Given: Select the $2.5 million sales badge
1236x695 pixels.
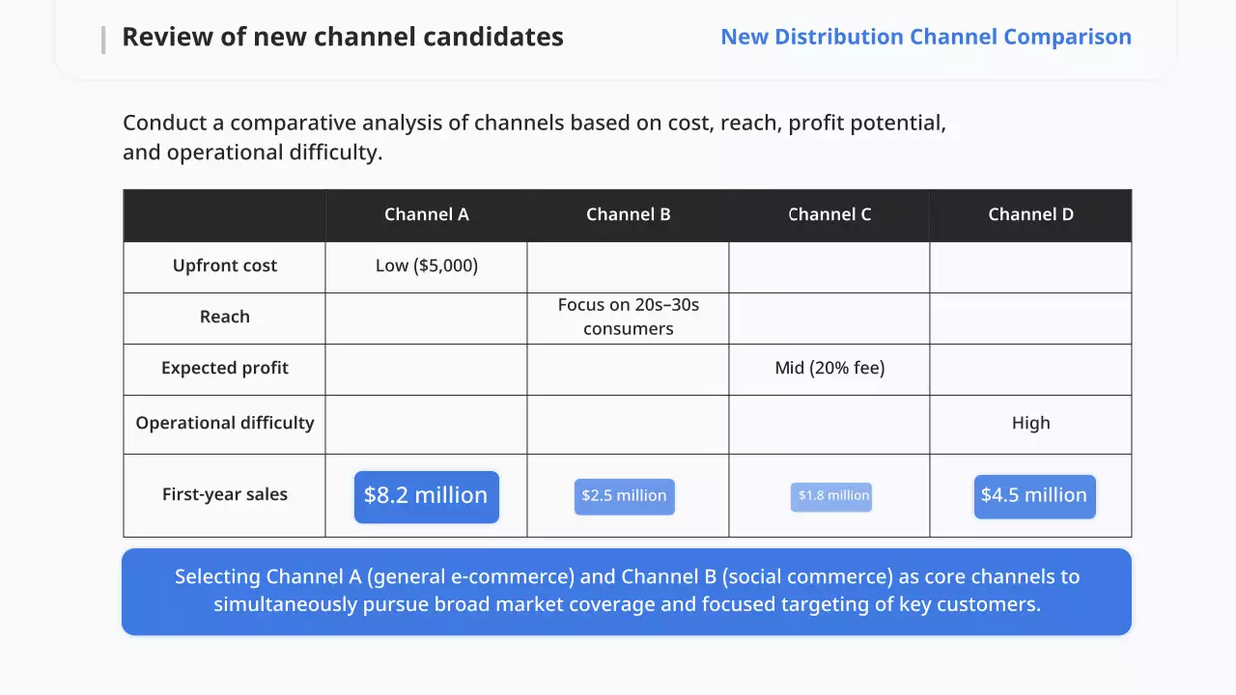Looking at the screenshot, I should point(624,496).
